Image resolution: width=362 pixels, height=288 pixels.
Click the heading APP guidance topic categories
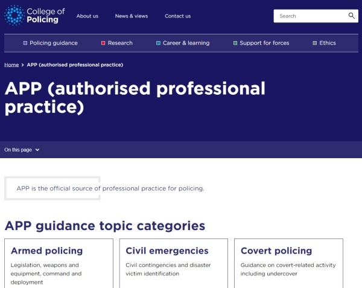105,226
